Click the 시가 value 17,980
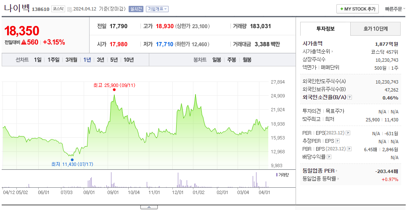407x210 pixels. click(x=119, y=45)
